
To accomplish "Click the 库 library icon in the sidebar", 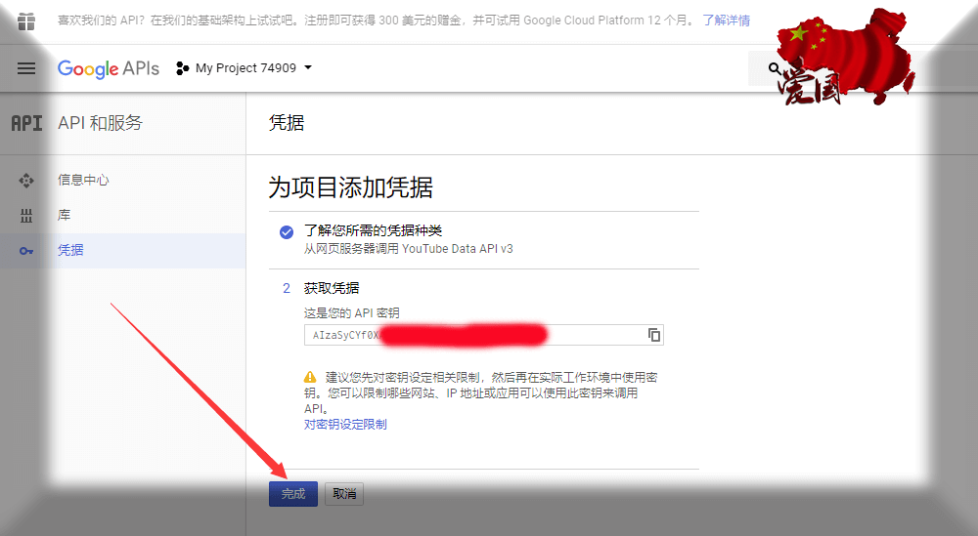I will (26, 216).
